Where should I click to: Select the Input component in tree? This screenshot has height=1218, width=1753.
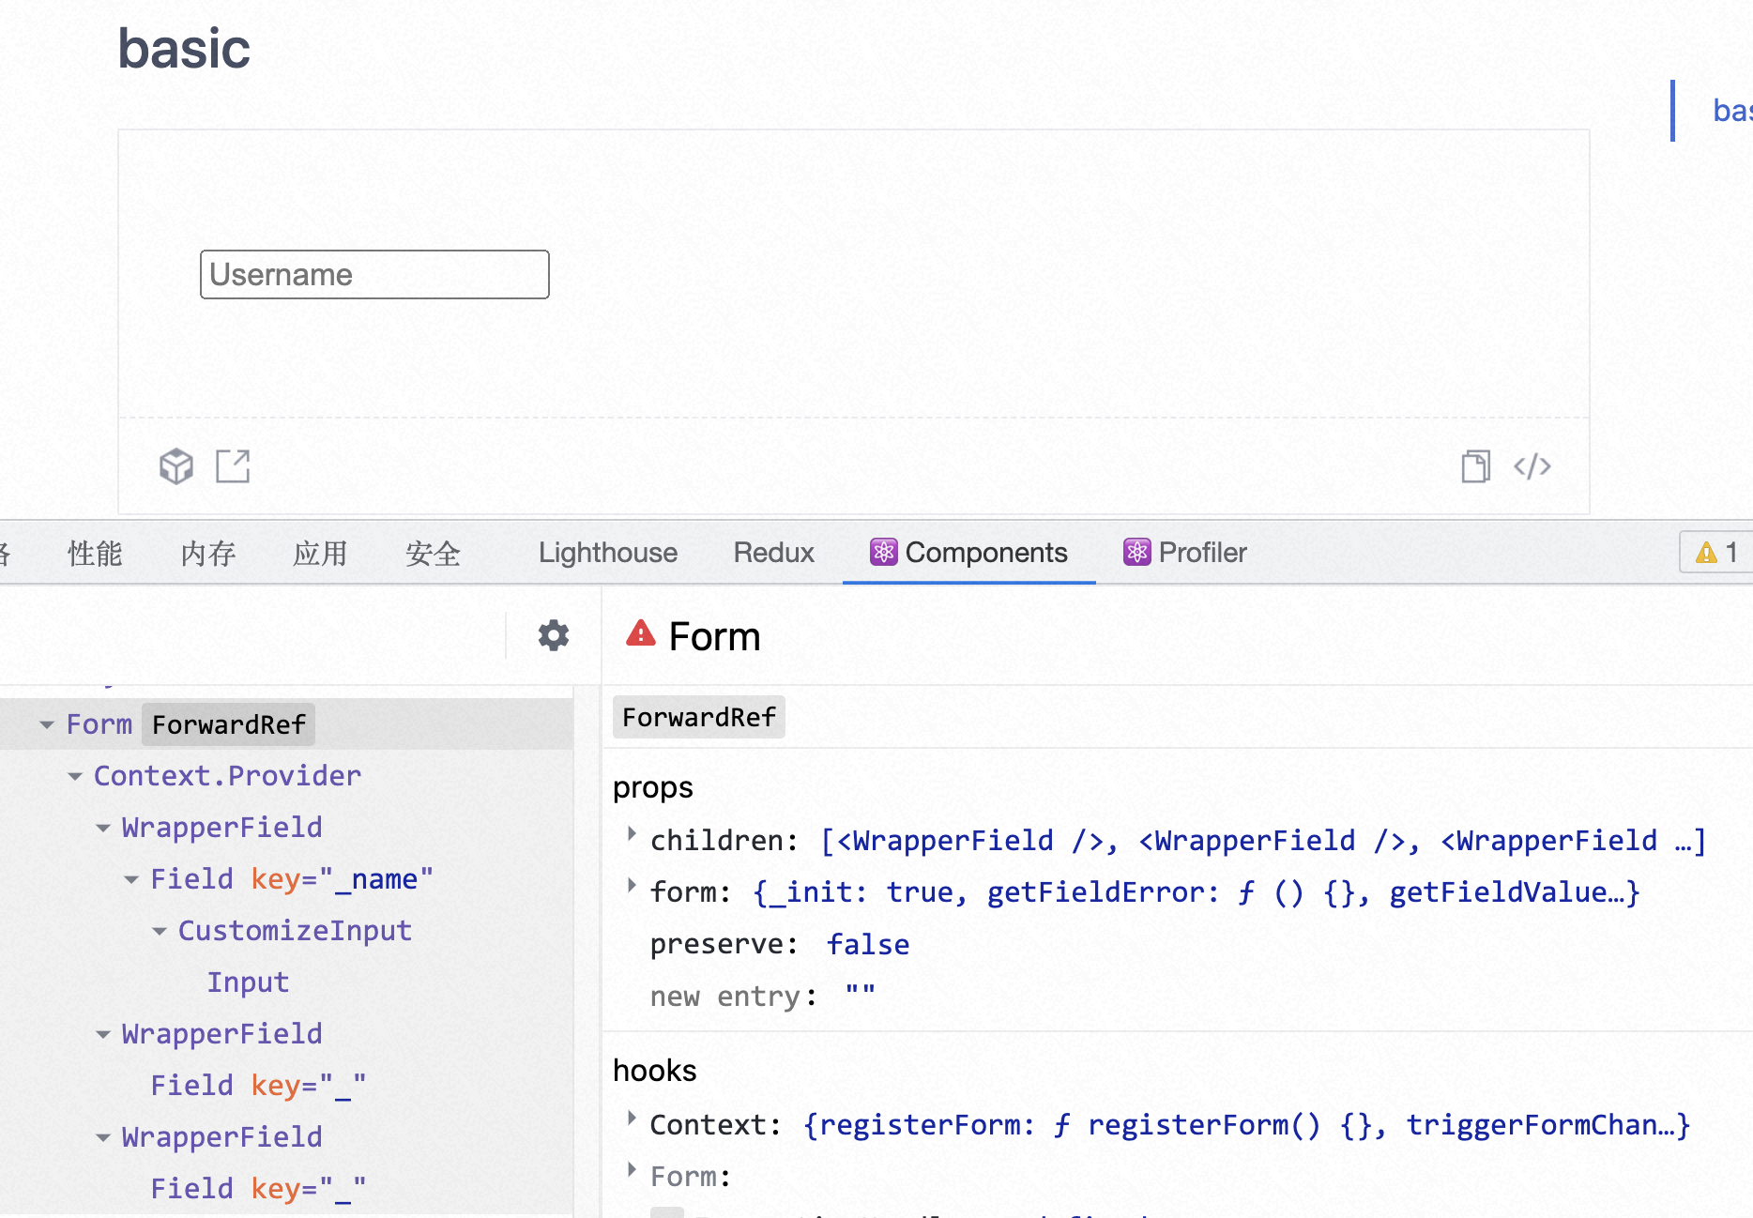pyautogui.click(x=248, y=982)
